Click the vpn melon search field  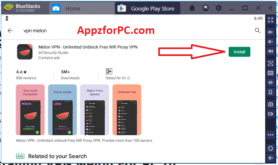[35, 31]
